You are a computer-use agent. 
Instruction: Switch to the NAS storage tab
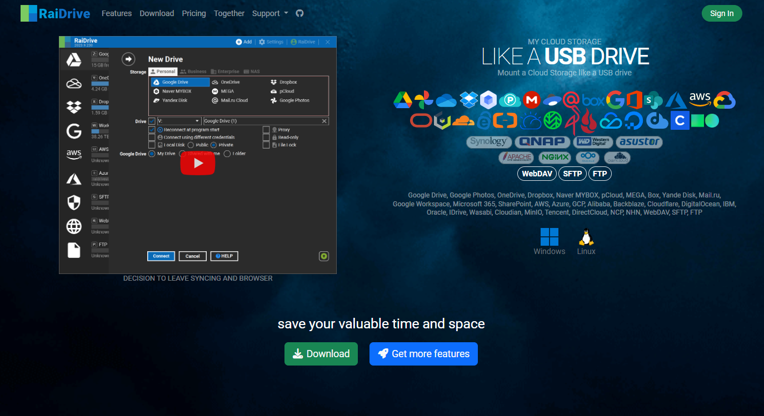click(x=252, y=72)
